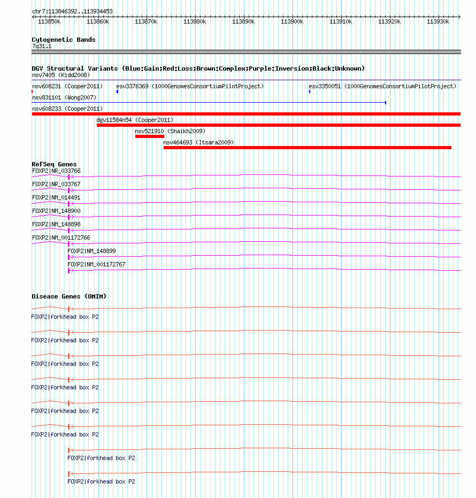This screenshot has height=498, width=476.
Task: Open variant nsv7405 (Kidd2008)
Action: 61,75
